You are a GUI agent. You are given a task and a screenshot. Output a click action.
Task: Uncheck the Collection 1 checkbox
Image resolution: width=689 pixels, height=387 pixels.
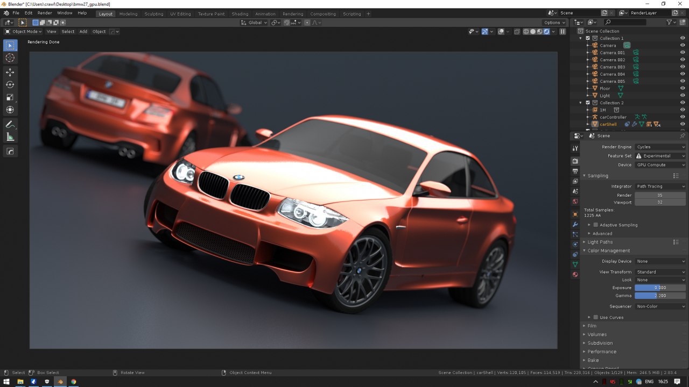588,38
